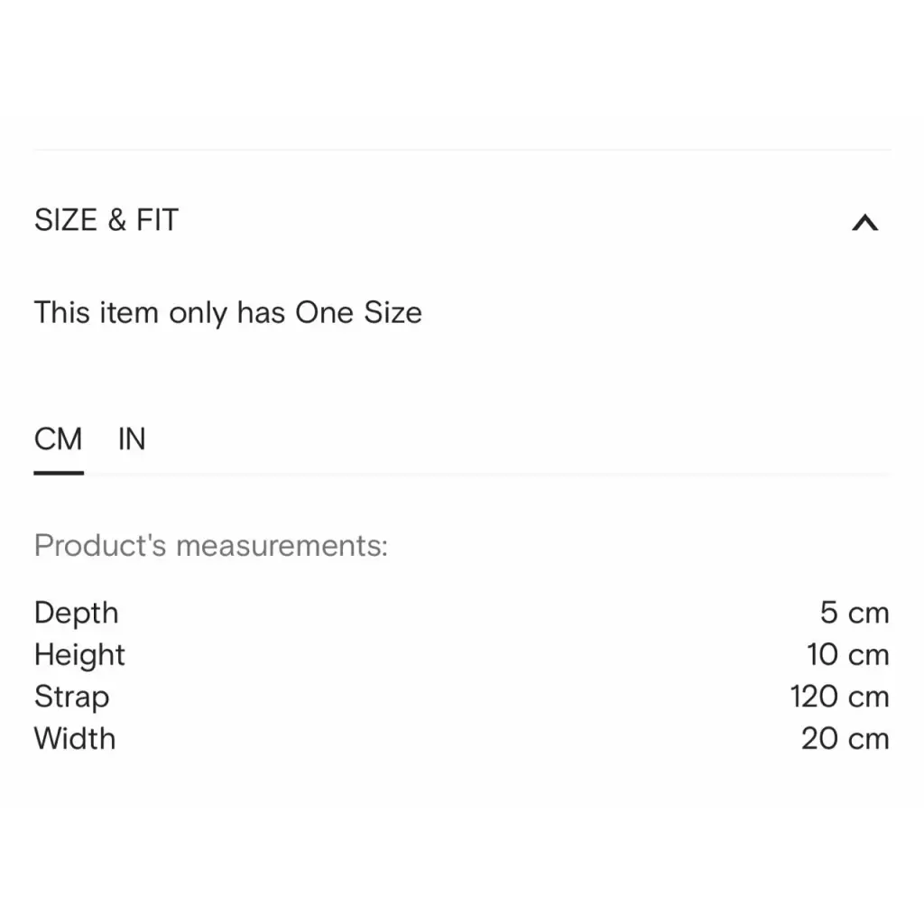Switch to the CM units tab
This screenshot has width=924, height=924.
58,439
